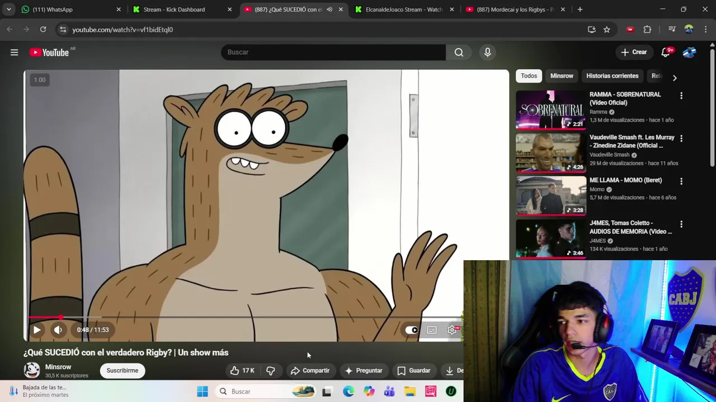Viewport: 716px width, 402px height.
Task: Open the red fast-forward extension icon
Action: (x=630, y=30)
